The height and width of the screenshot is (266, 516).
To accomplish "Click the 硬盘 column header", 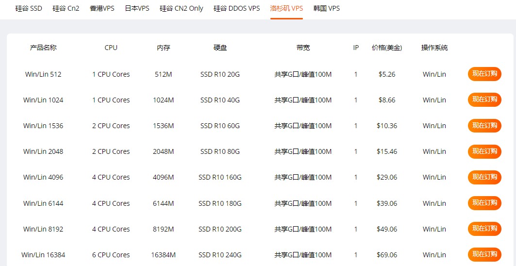I will tap(220, 48).
